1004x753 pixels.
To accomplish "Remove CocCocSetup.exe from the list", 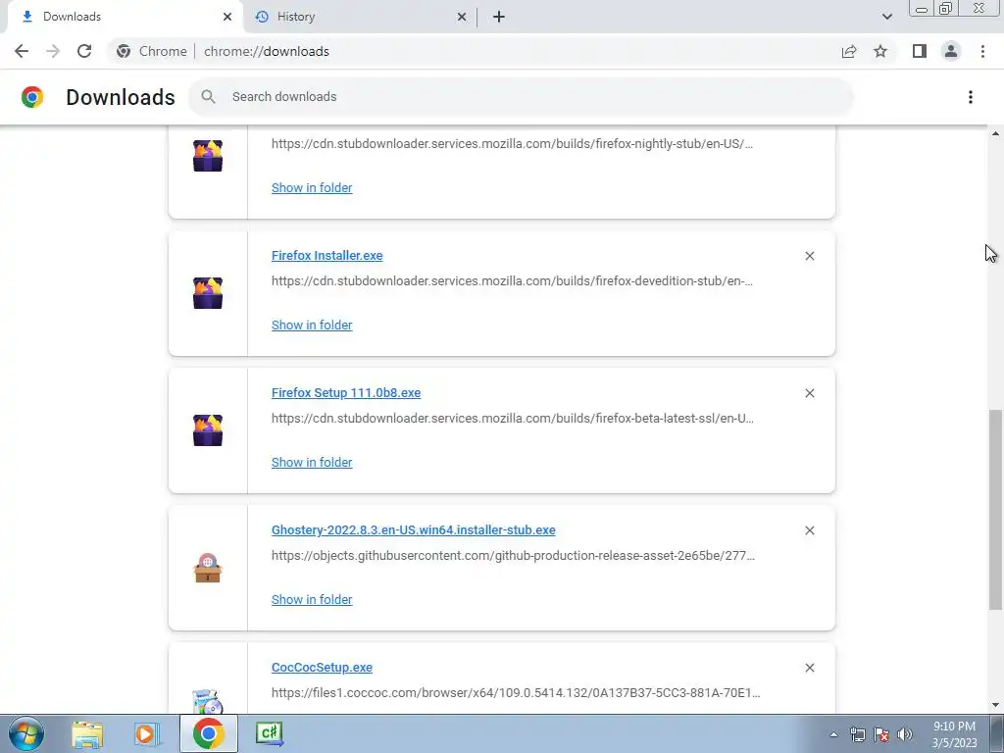I will [809, 668].
